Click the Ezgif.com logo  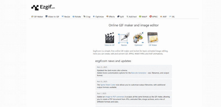click(x=43, y=7)
